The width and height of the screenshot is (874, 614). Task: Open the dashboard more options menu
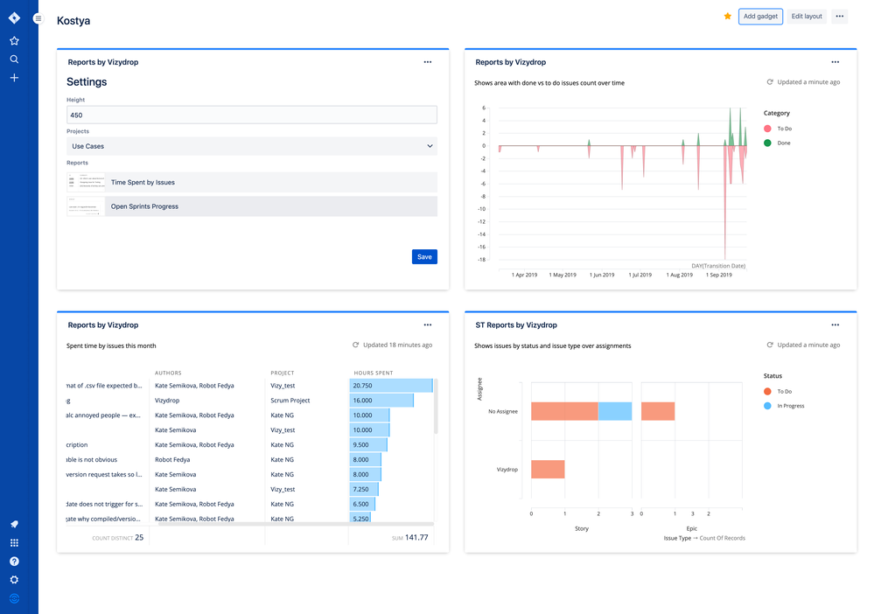839,17
